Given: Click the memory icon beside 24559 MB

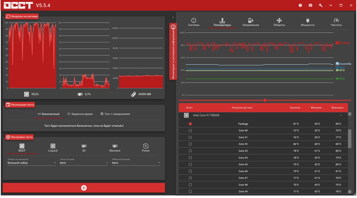Looking at the screenshot, I should click(x=133, y=94).
